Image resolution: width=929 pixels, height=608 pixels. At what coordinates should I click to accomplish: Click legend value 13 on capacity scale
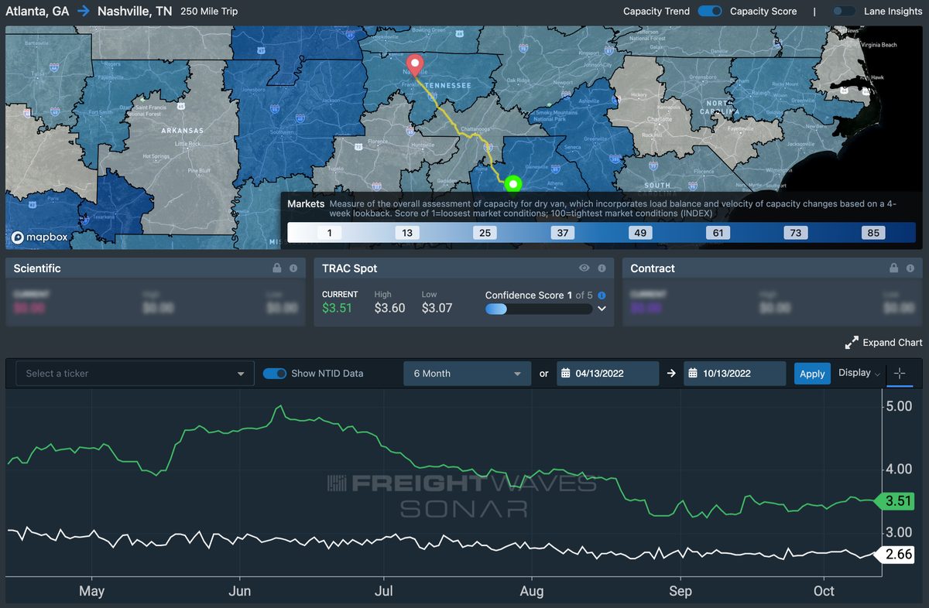[407, 233]
